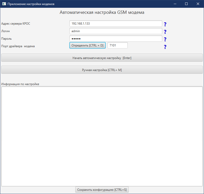This screenshot has width=204, height=194.
Task: Click heading Автоматическая настройка GSM модема
Action: (x=102, y=12)
